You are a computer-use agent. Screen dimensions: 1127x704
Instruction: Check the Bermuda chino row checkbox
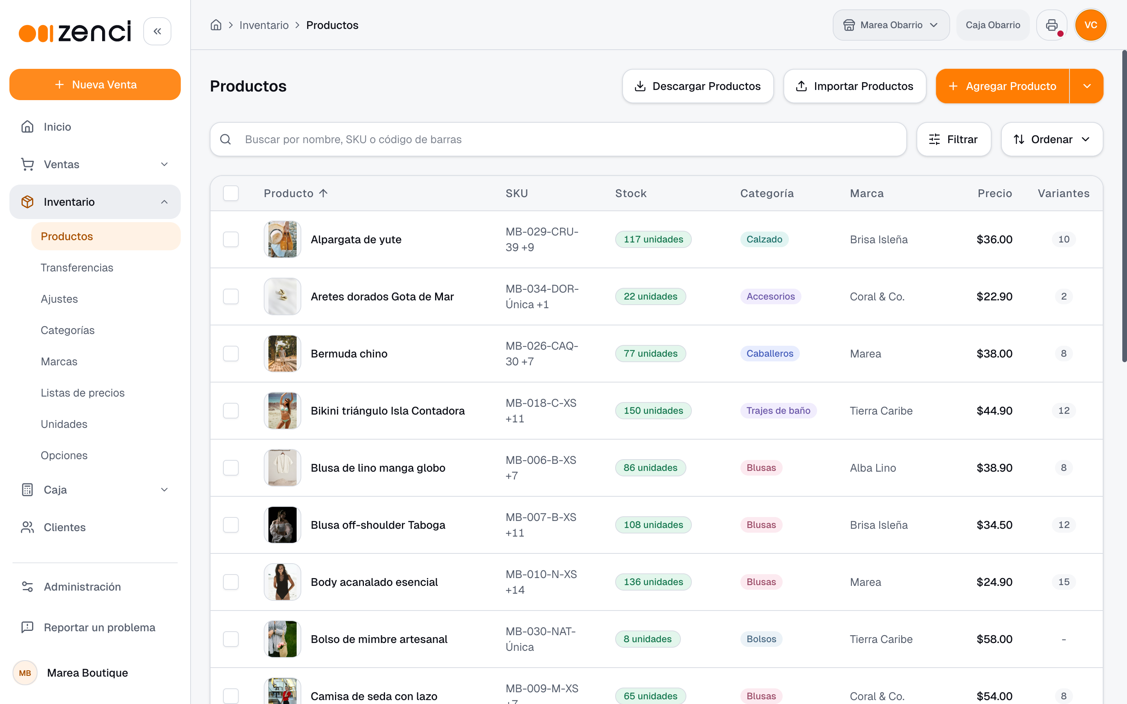[231, 354]
